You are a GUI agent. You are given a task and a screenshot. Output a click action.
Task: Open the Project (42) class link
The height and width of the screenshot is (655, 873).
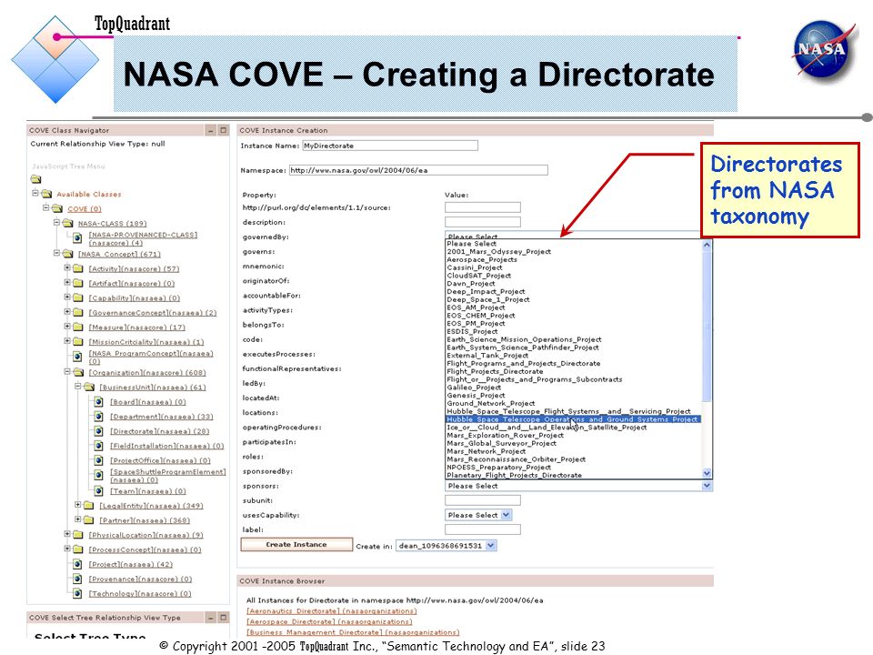pos(131,564)
